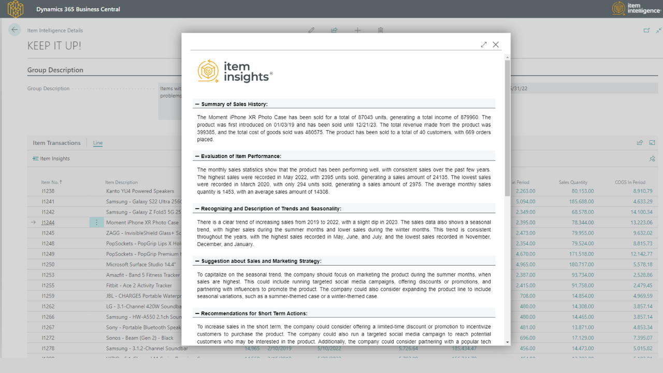This screenshot has width=663, height=373.
Task: Select Amazfit - Band 5 Fitness Tracker
Action: (x=143, y=275)
